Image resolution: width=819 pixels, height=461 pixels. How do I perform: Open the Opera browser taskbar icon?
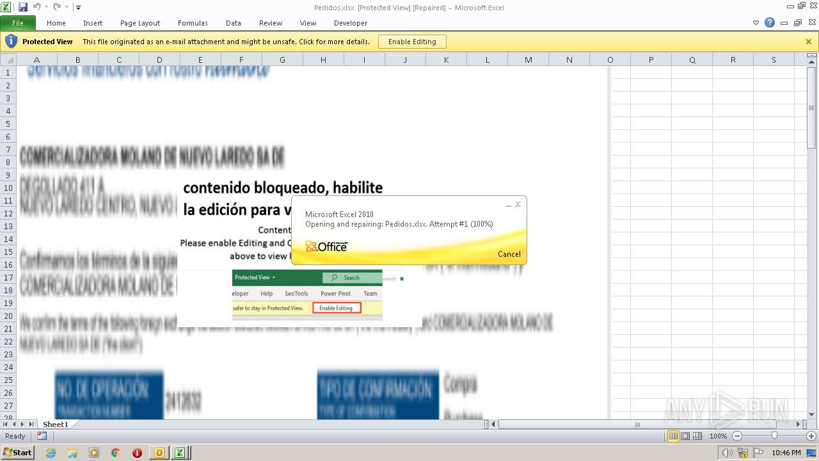[137, 453]
